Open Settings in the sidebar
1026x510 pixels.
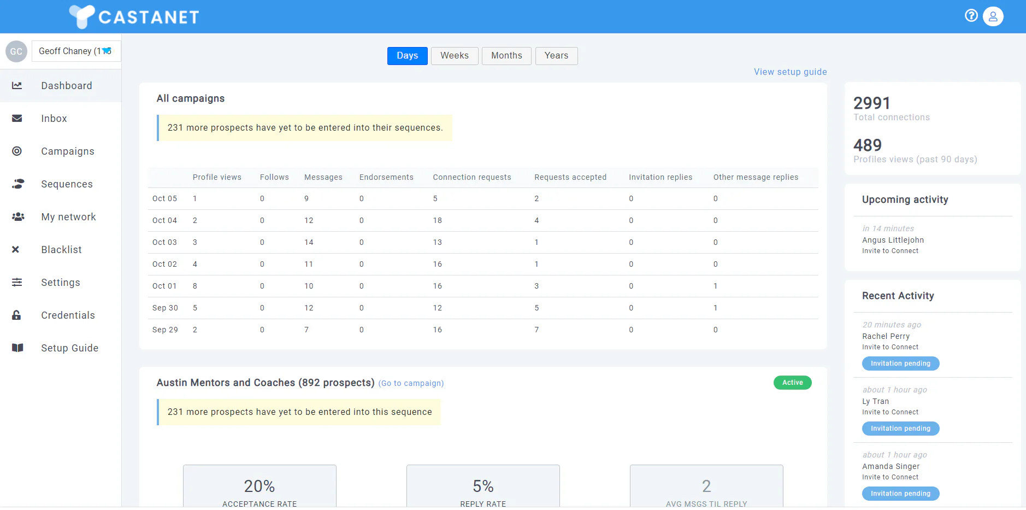[61, 283]
